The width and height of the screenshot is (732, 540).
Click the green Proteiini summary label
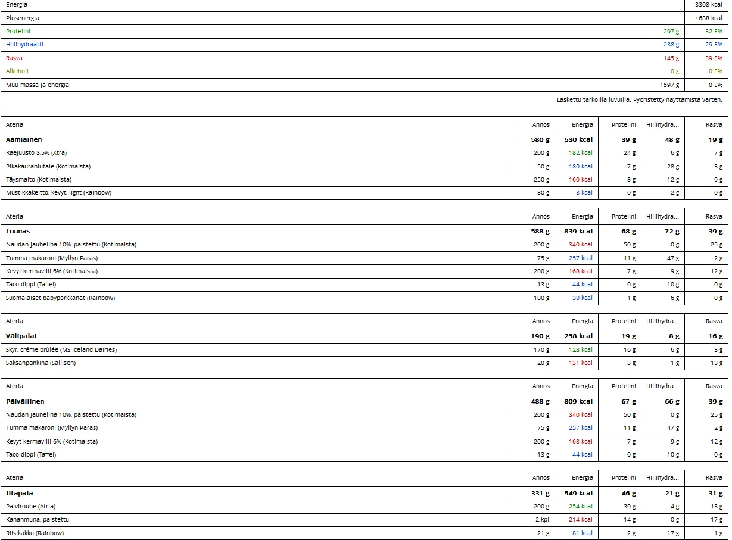coord(18,31)
